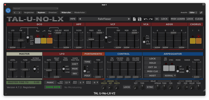Click Kopieren in the plugin header
This screenshot has height=100, width=209.
tap(41, 12)
